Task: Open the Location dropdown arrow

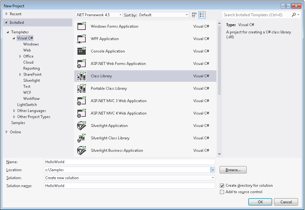Action: 213,170
